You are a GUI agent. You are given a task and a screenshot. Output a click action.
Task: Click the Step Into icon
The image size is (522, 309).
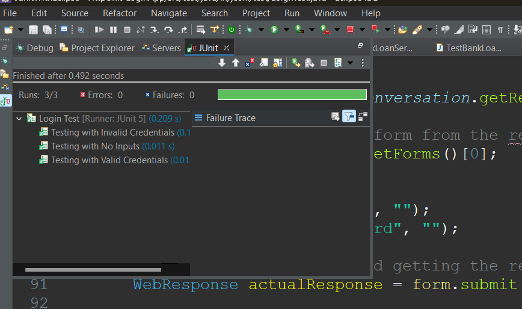pyautogui.click(x=154, y=30)
